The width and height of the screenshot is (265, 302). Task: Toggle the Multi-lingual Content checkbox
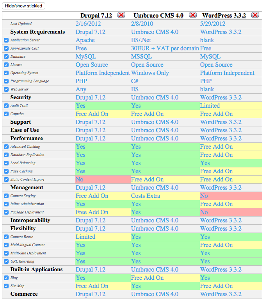pos(6,245)
